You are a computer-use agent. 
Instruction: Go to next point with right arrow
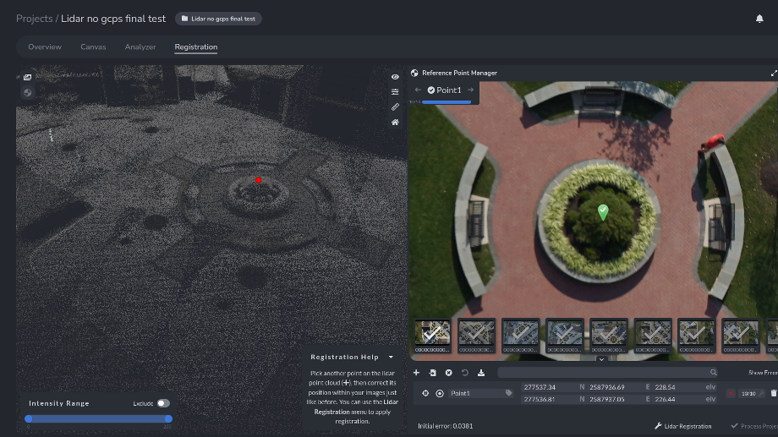[x=470, y=90]
